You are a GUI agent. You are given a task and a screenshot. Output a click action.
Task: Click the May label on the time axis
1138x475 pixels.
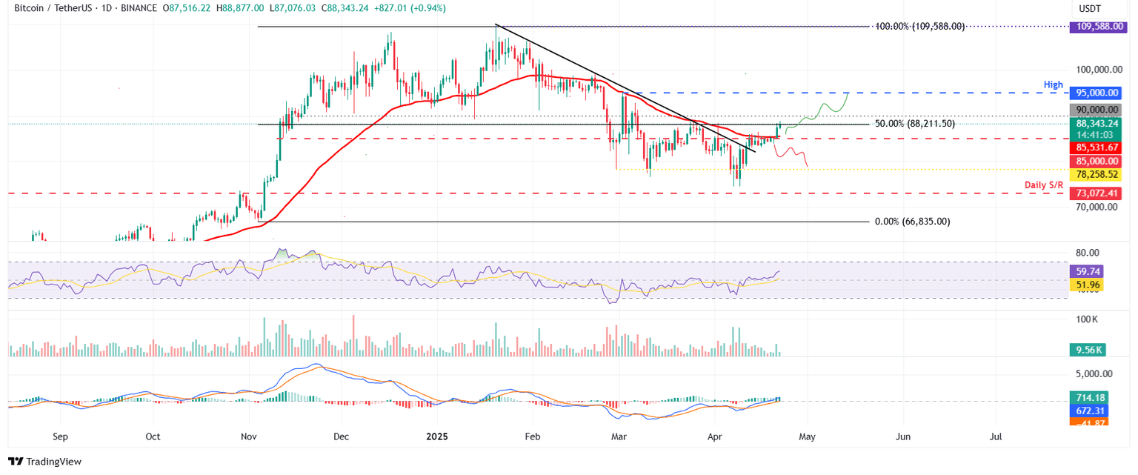point(807,437)
